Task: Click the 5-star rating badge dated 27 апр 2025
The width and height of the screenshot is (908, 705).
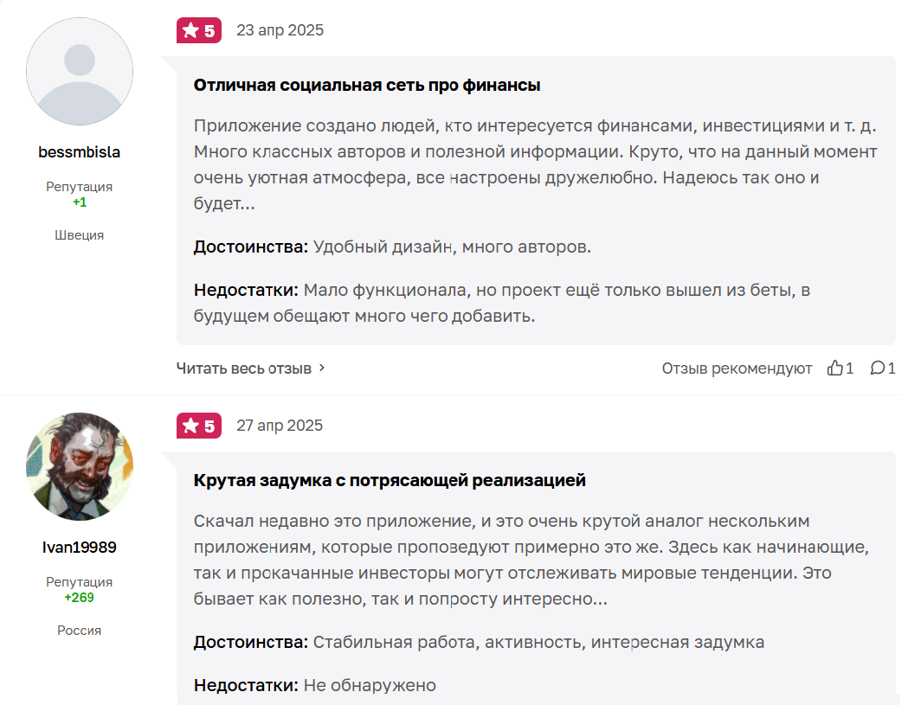Action: [x=199, y=426]
